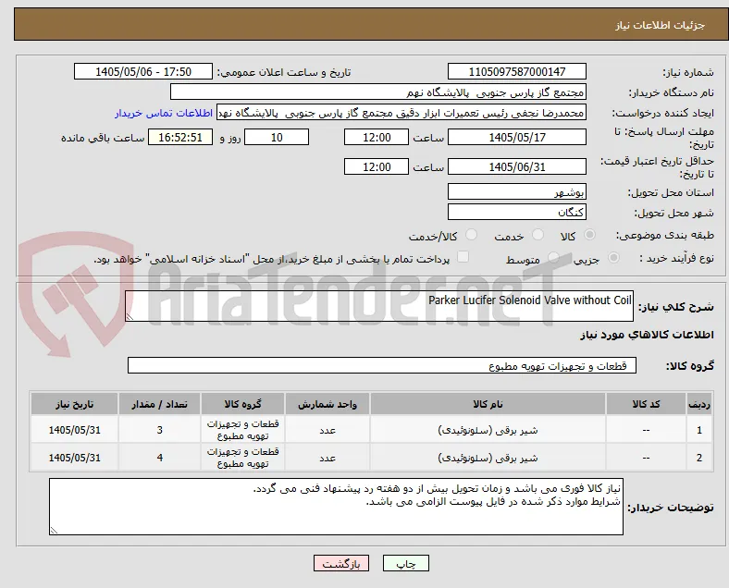Click the buyer organization name field
This screenshot has height=588, width=729.
pos(378,92)
